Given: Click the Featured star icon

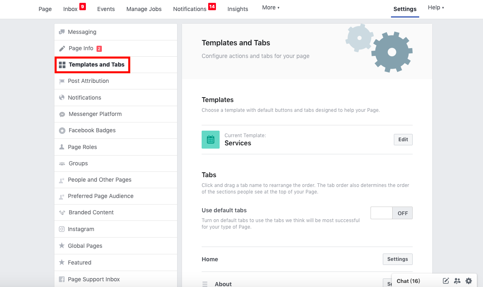Looking at the screenshot, I should [62, 262].
